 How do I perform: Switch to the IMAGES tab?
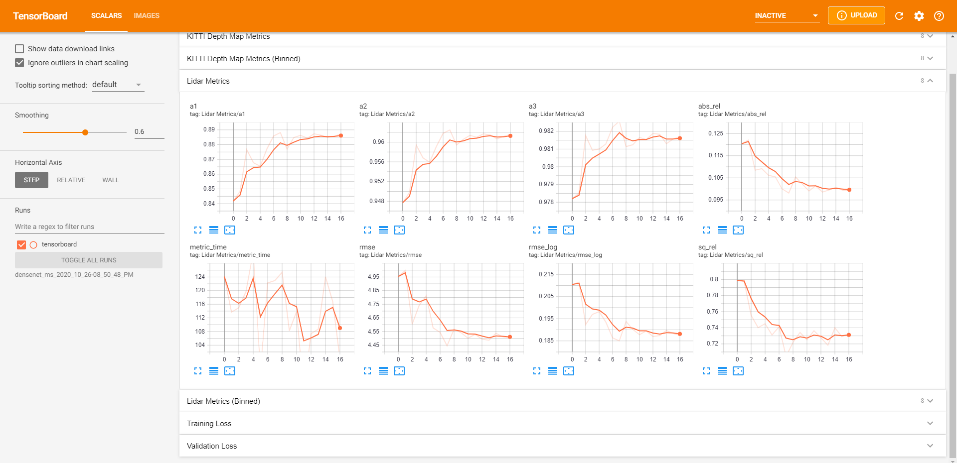[147, 16]
